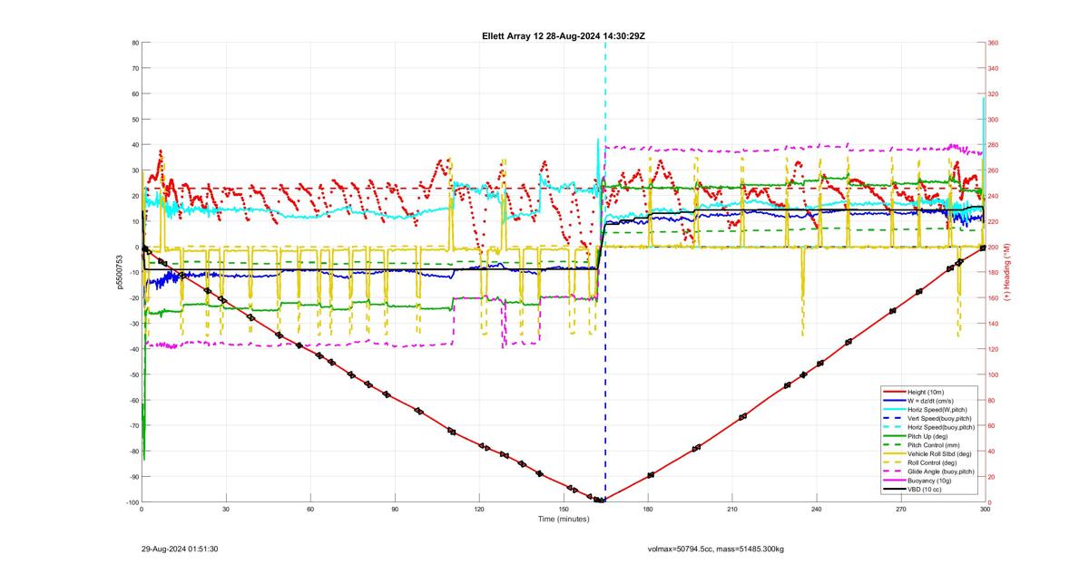Image resolution: width=1089 pixels, height=564 pixels.
Task: Select the 'Buoyancy (10g)' legend entry
Action: pos(929,481)
